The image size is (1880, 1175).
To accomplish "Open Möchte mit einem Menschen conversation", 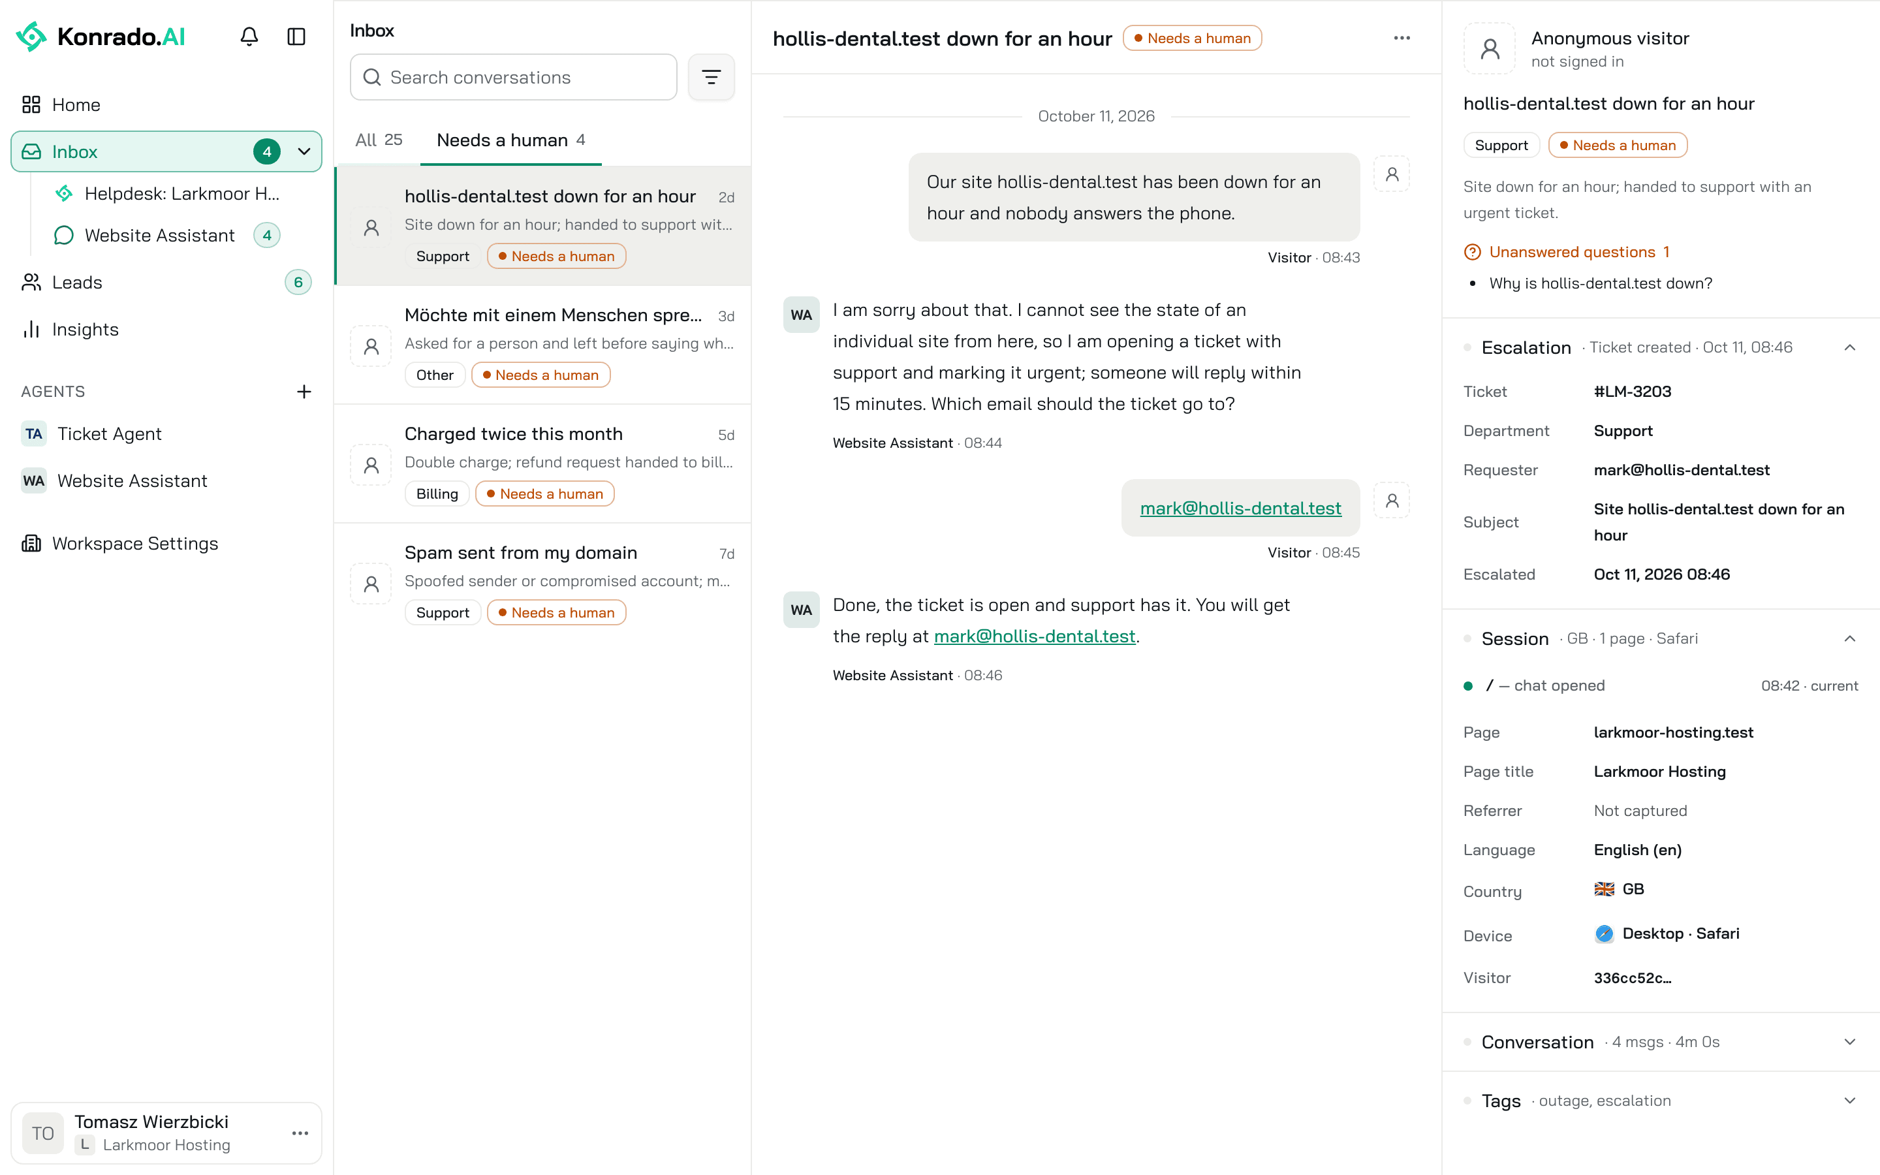I will click(543, 344).
